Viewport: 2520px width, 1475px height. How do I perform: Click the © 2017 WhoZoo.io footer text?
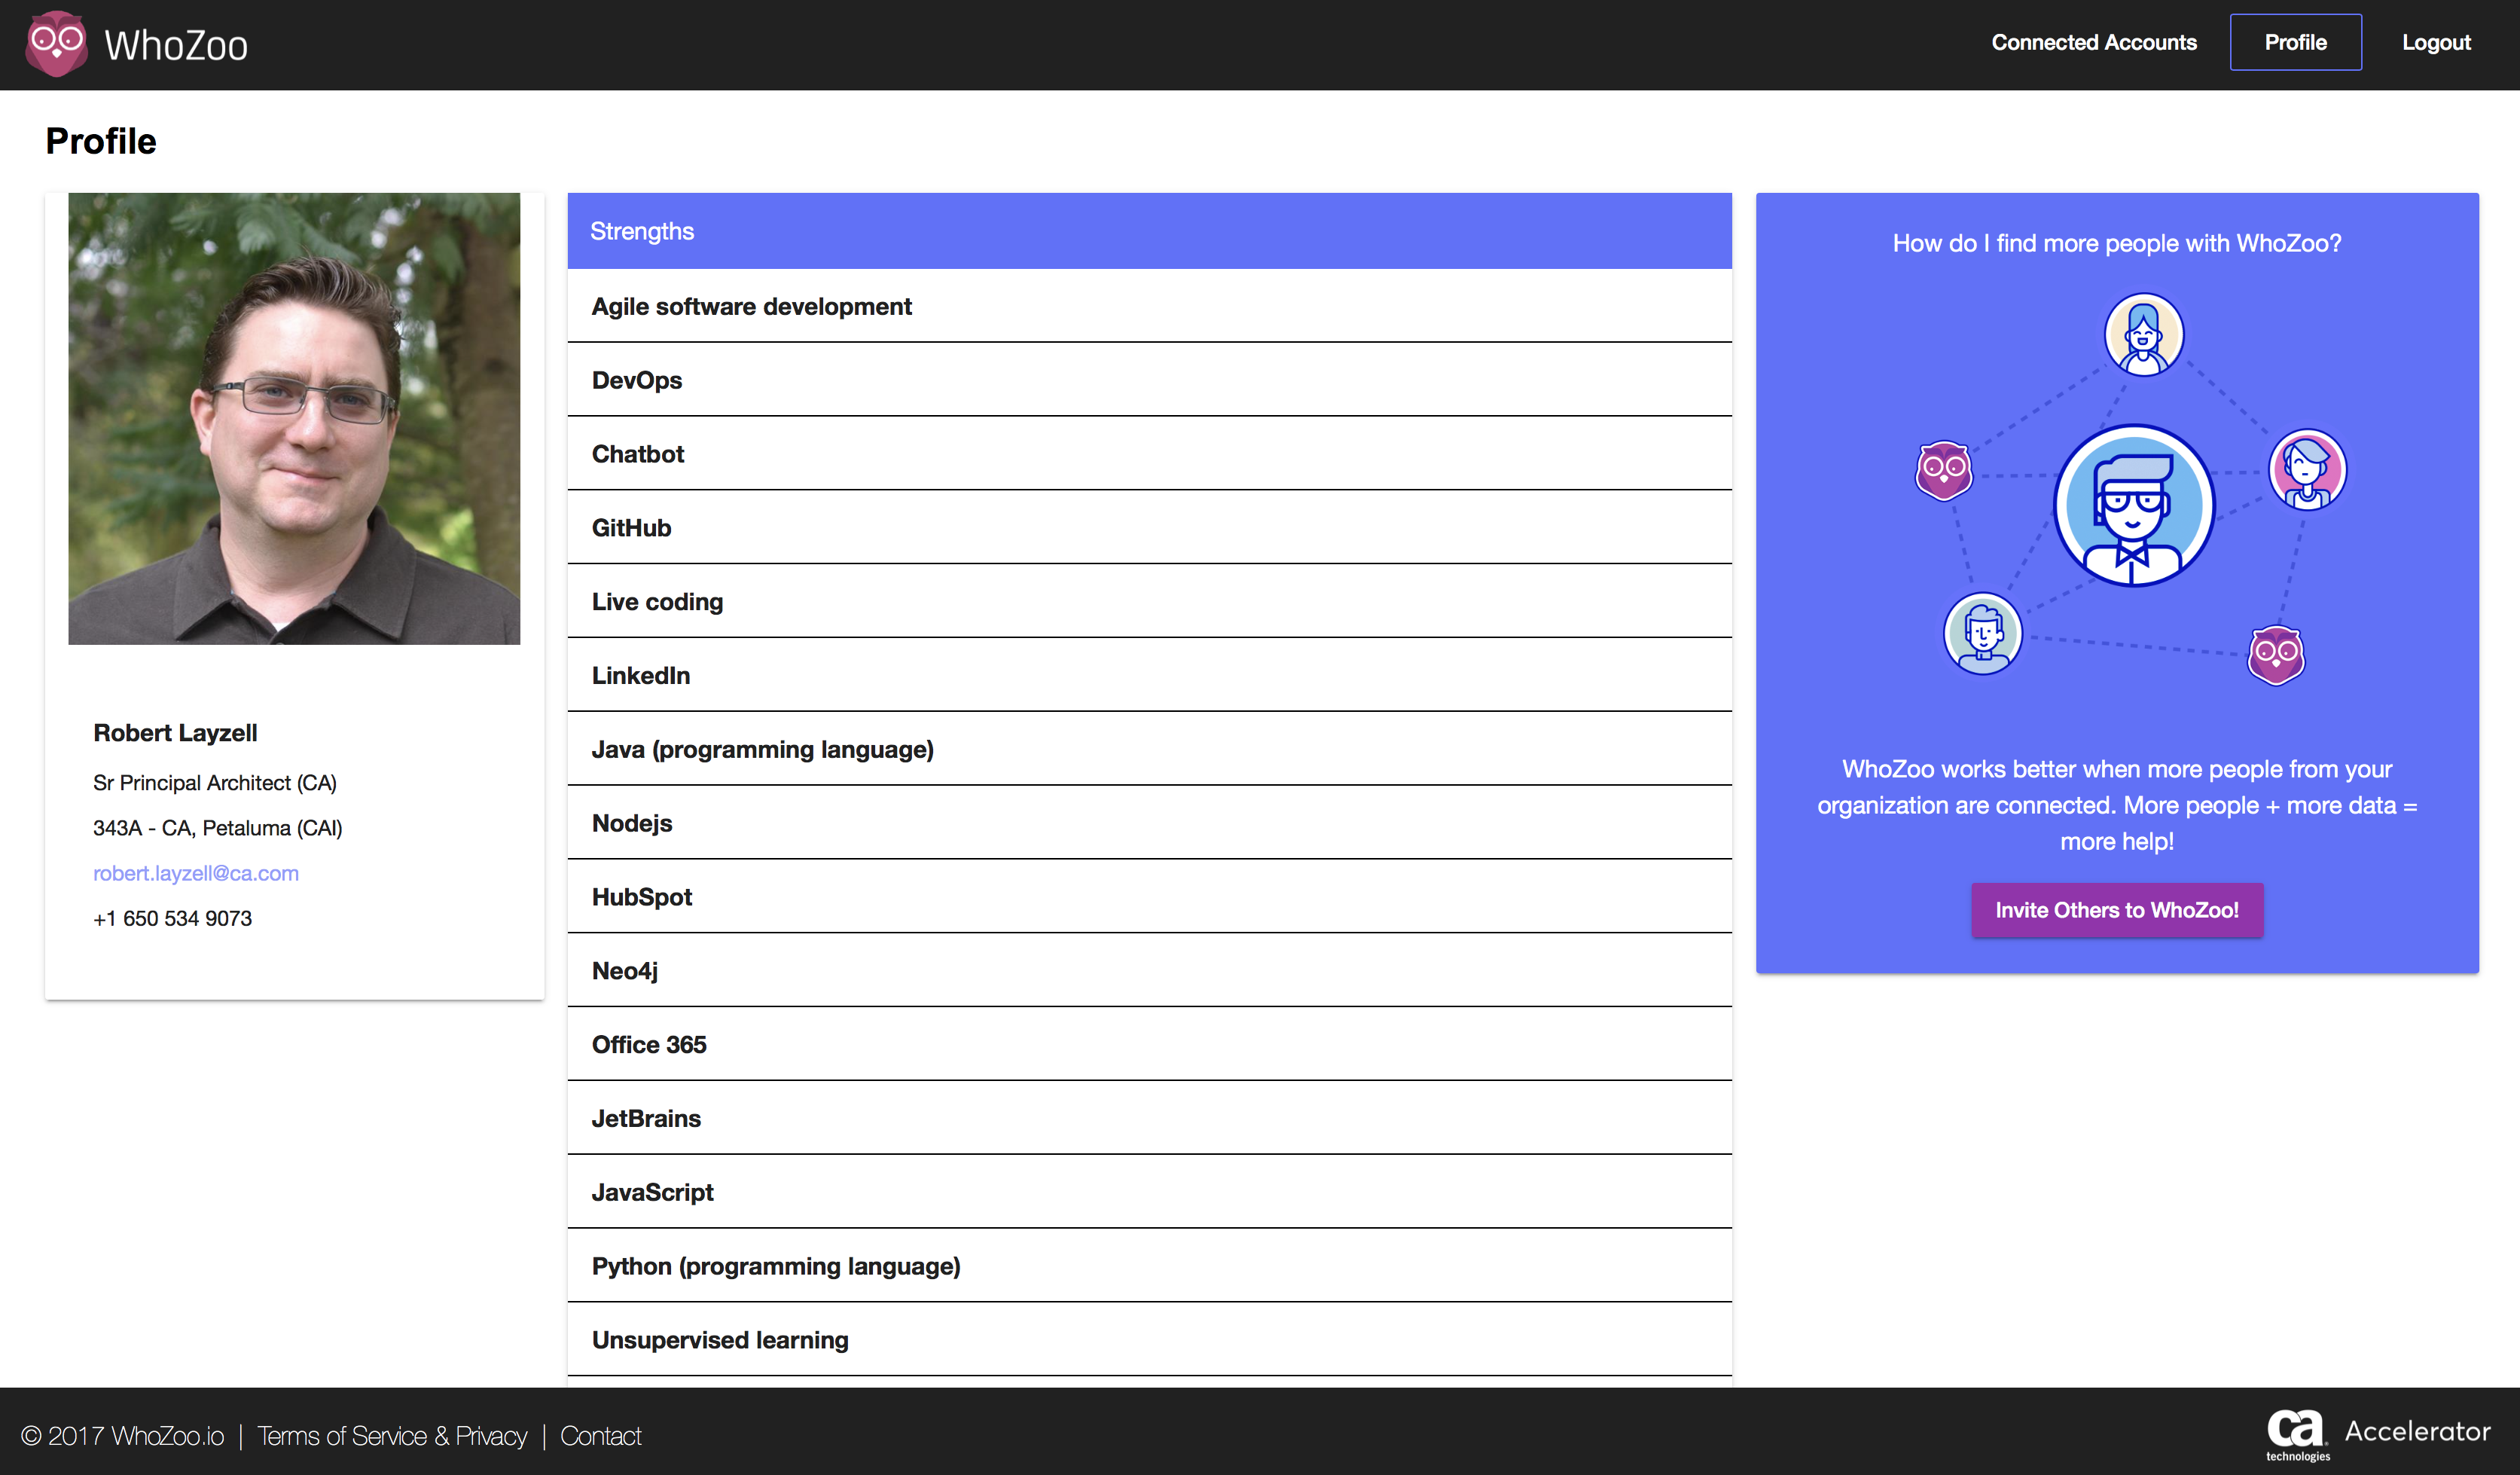[123, 1436]
